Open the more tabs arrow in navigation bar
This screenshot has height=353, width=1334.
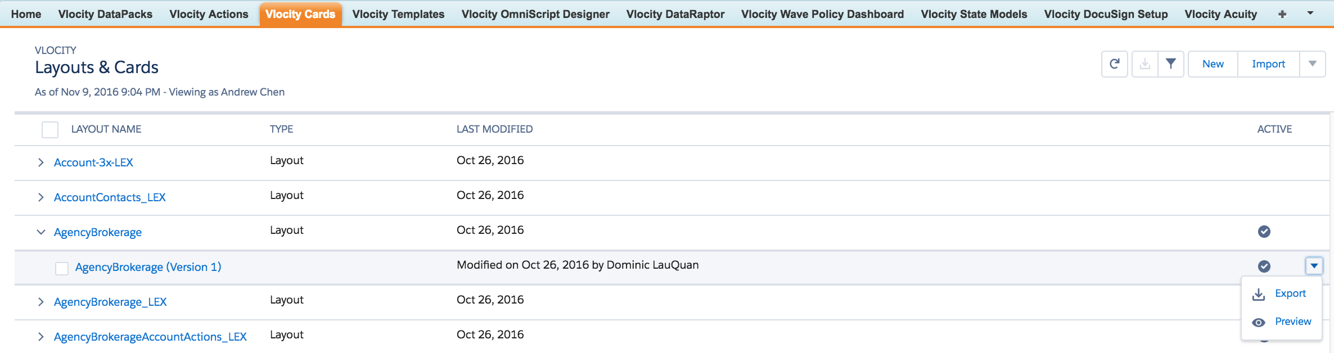pos(1310,13)
